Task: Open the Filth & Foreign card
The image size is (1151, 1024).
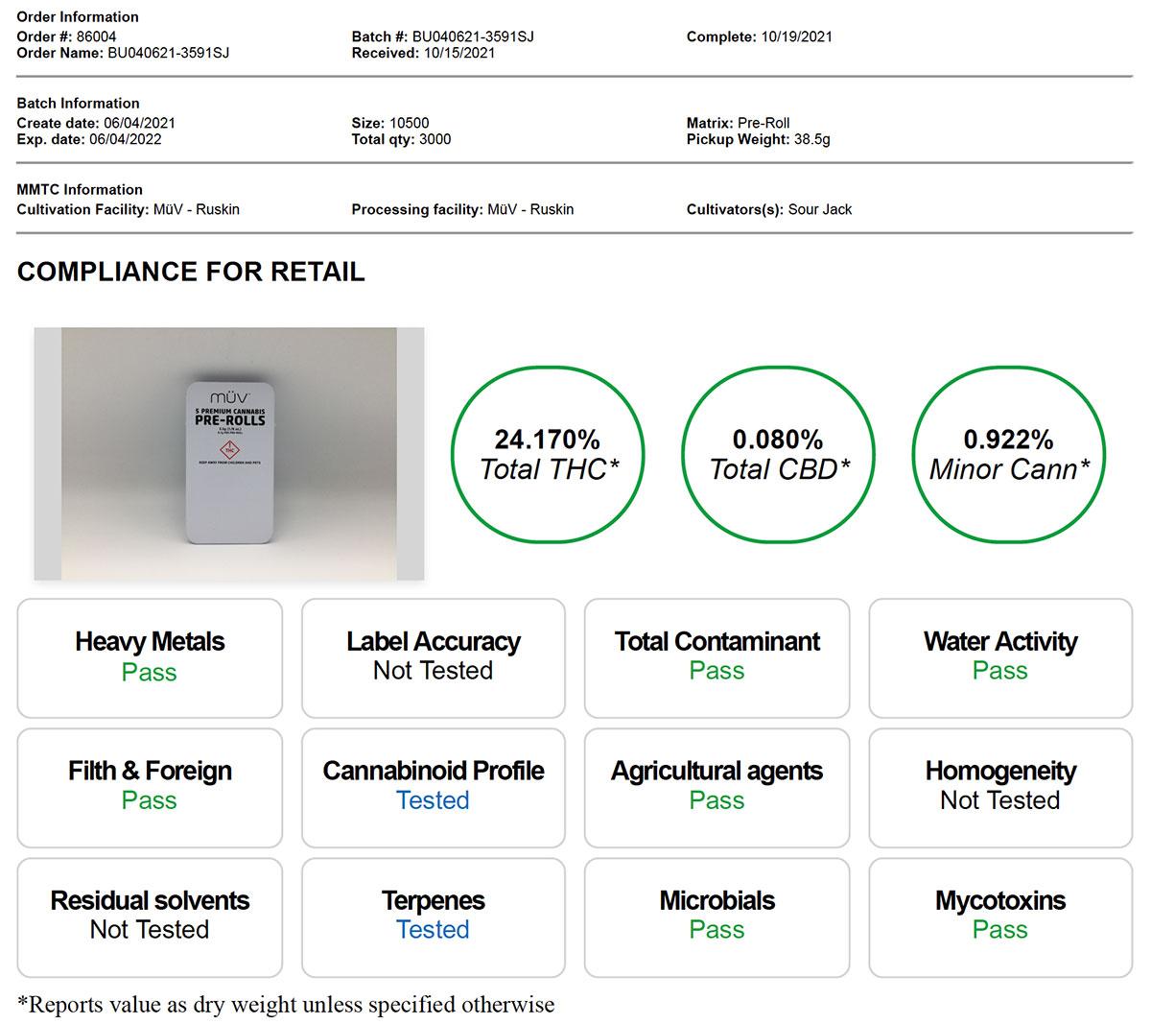Action: tap(150, 787)
